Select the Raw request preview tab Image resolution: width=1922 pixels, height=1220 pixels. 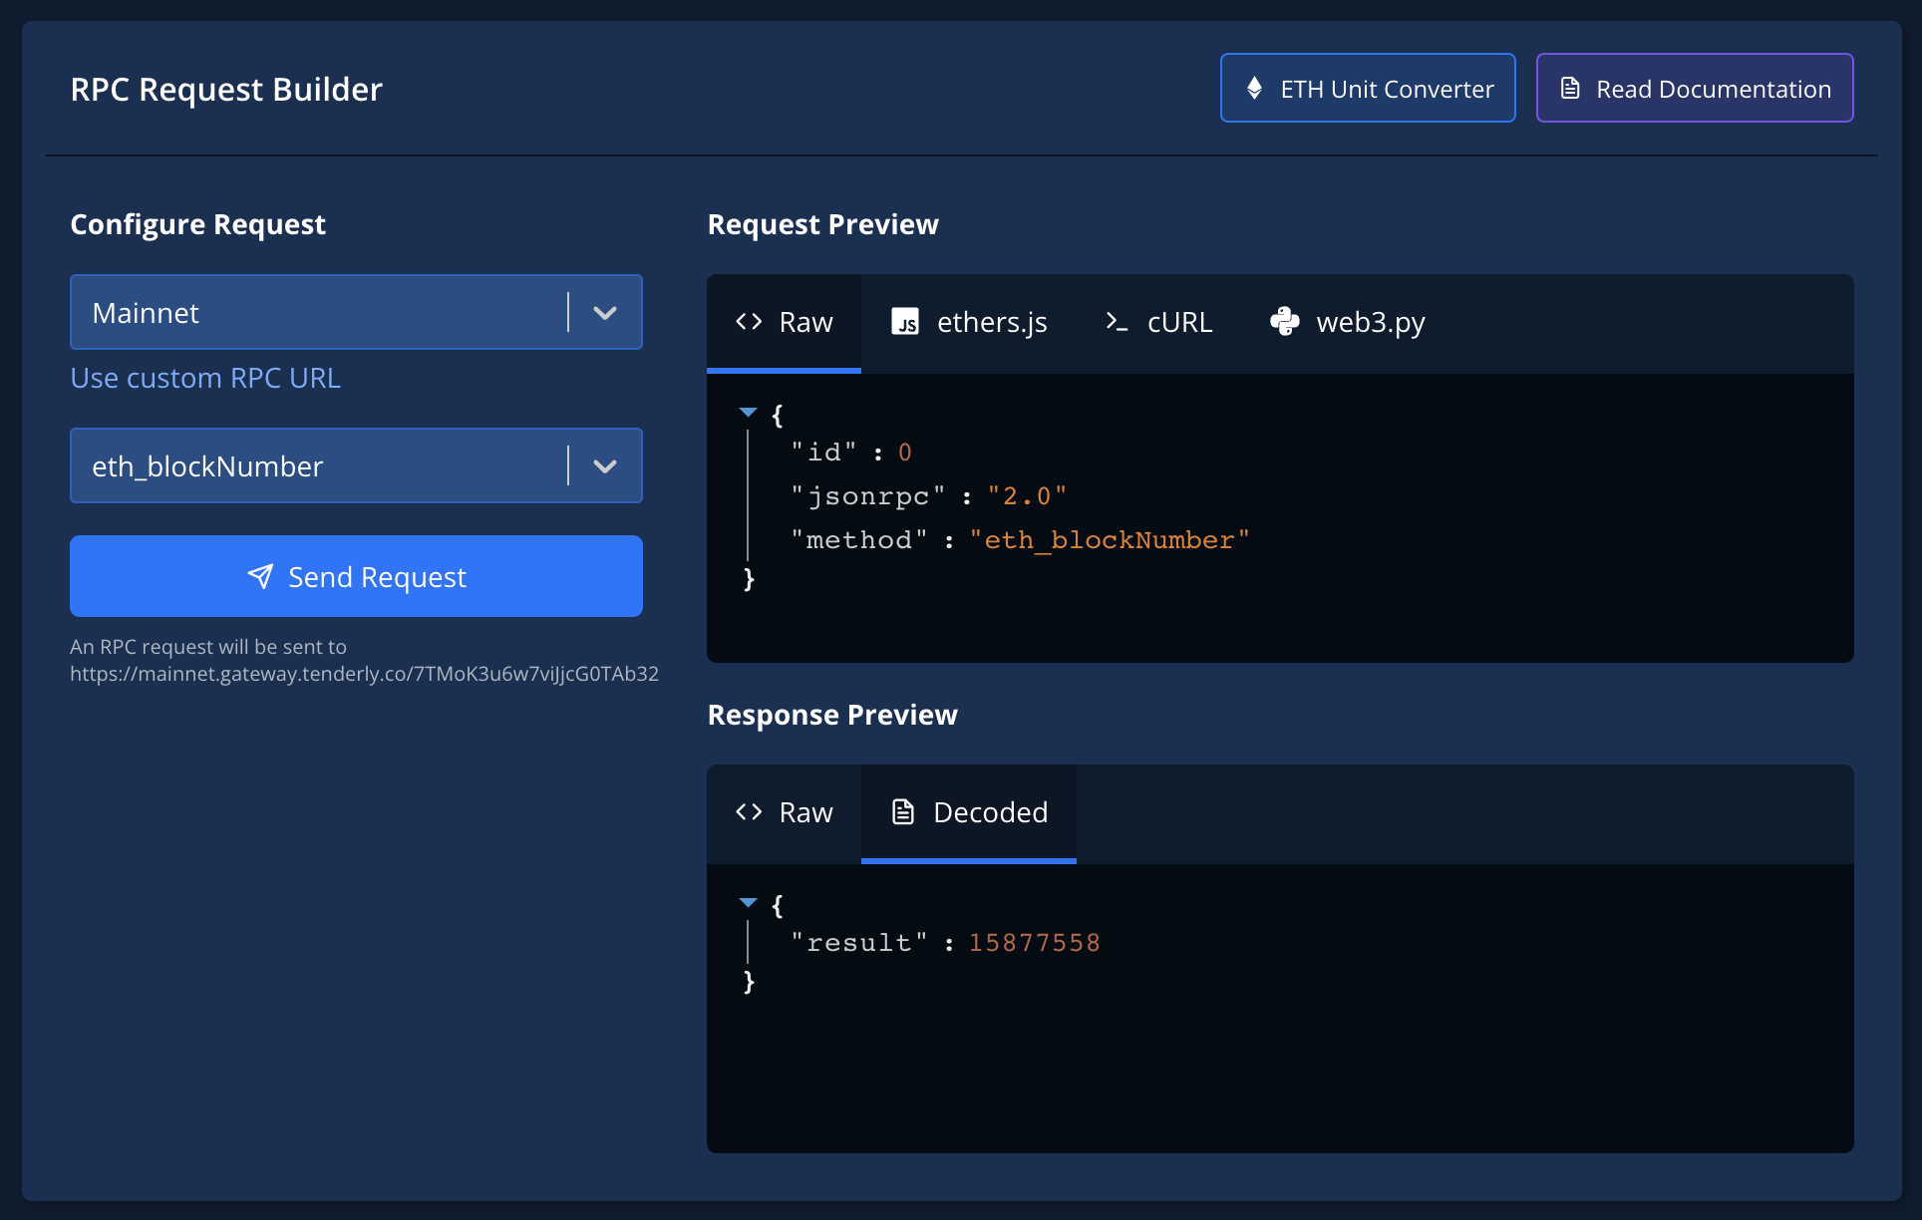[x=785, y=322]
